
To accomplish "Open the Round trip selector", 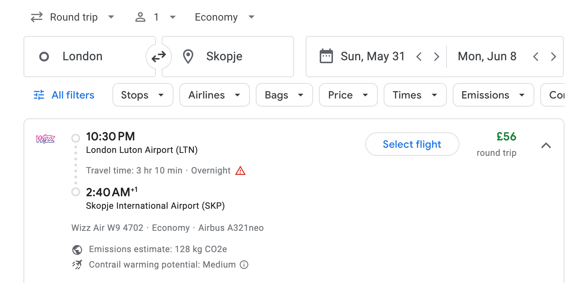I will [73, 17].
